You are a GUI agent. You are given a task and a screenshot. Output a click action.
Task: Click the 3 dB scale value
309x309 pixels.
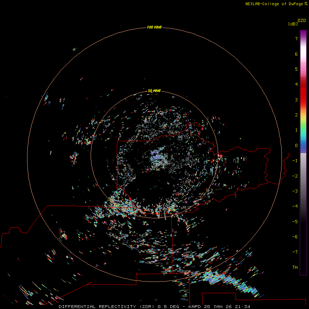pos(296,100)
